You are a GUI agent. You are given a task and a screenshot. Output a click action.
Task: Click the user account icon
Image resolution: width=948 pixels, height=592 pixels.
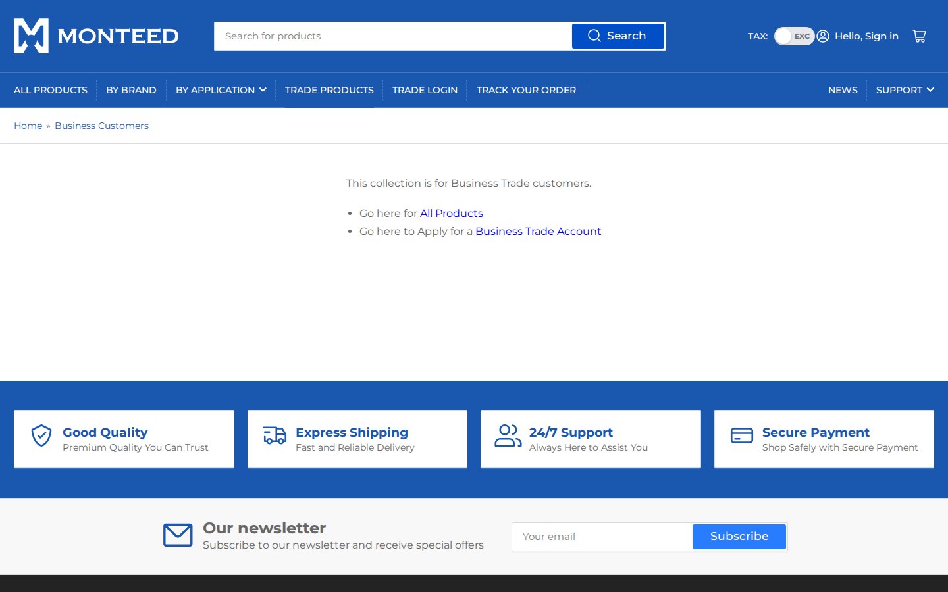click(x=823, y=36)
